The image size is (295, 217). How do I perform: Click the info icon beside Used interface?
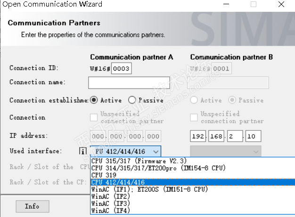(x=83, y=151)
